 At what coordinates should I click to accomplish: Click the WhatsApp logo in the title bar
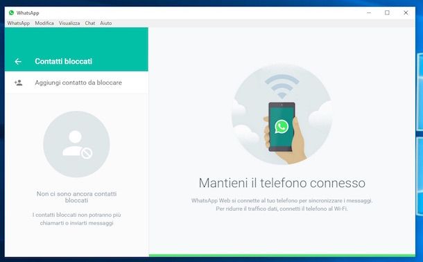11,12
